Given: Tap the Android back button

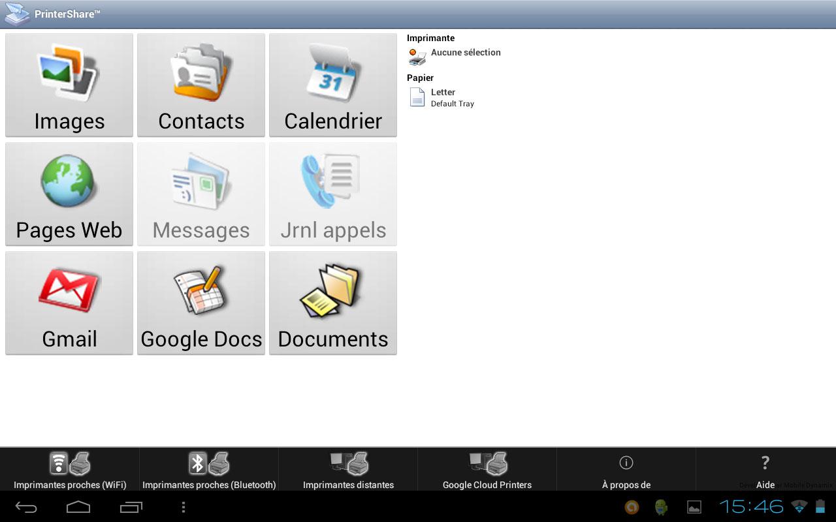Looking at the screenshot, I should coord(26,507).
